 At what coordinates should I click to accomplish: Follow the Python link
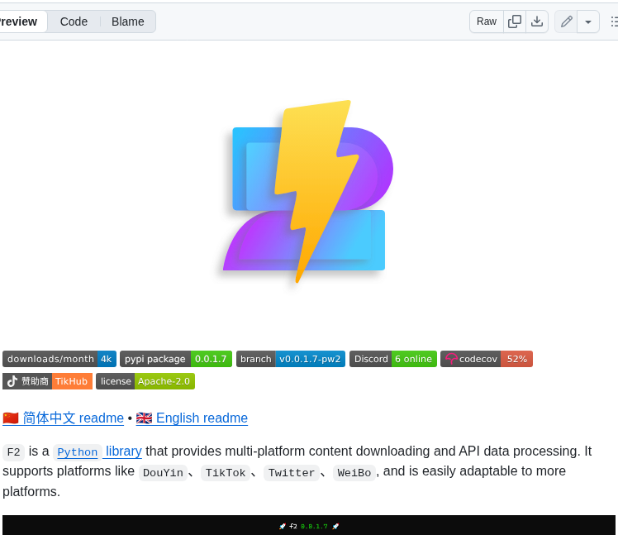pos(78,451)
